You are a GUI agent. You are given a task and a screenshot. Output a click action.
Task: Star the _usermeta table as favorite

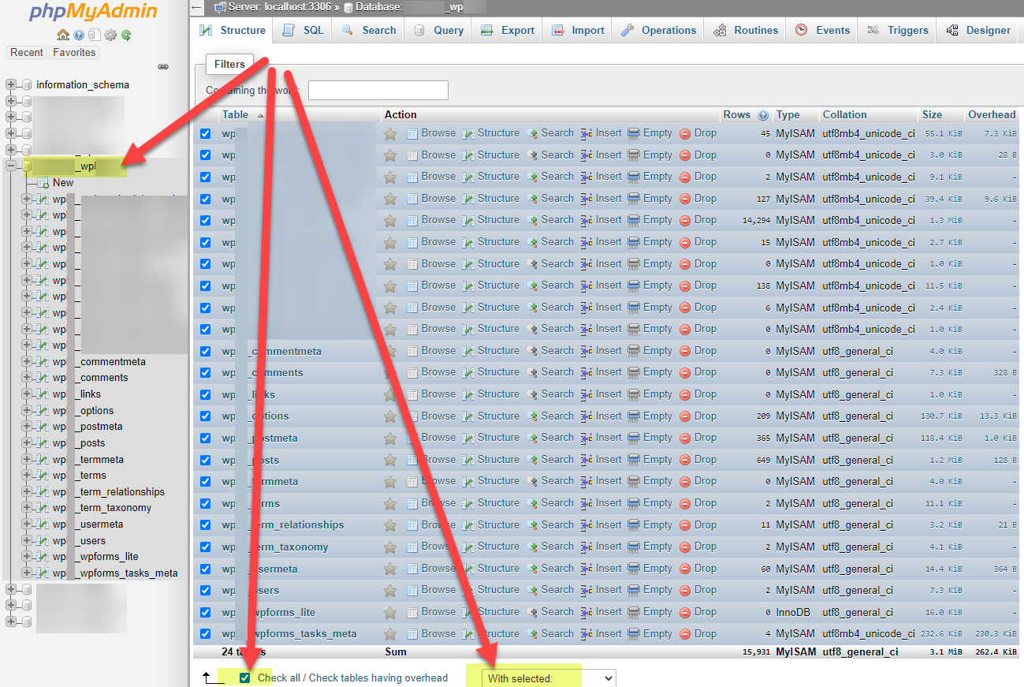[x=390, y=569]
